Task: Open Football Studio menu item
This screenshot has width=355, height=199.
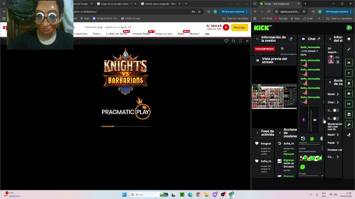Action: click(x=141, y=34)
